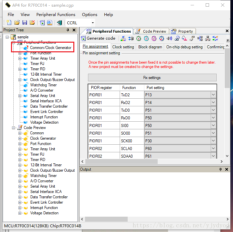The height and width of the screenshot is (232, 233).
Task: Open the TxD2 port setting dropdown
Action: [213, 95]
